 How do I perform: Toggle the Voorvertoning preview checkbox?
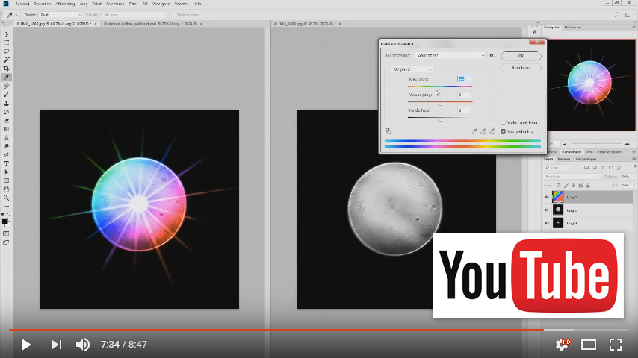click(x=504, y=131)
